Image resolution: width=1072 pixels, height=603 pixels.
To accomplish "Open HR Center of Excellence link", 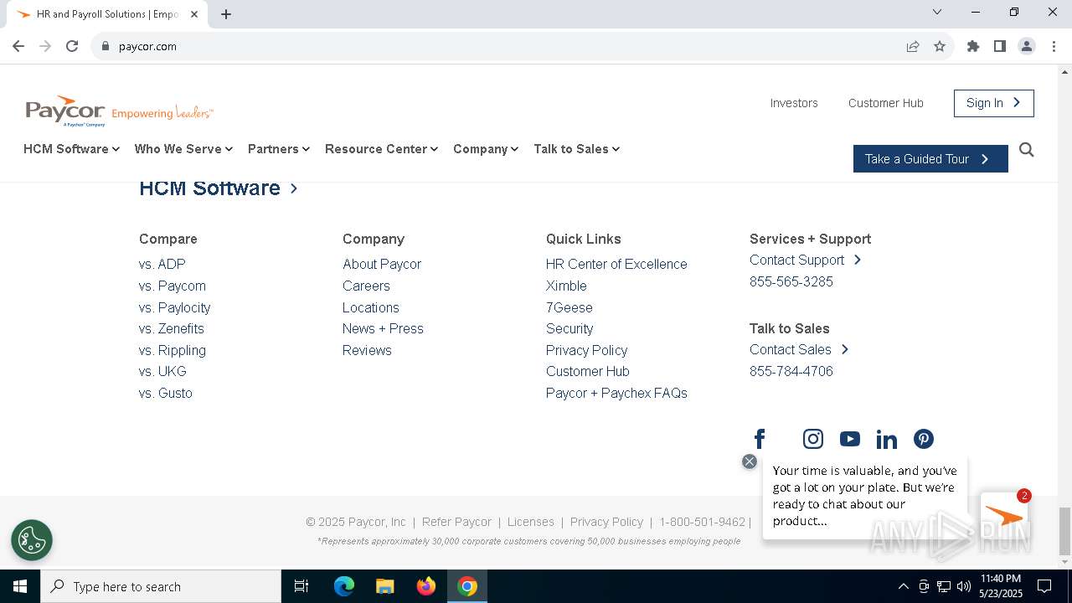I will tap(616, 264).
